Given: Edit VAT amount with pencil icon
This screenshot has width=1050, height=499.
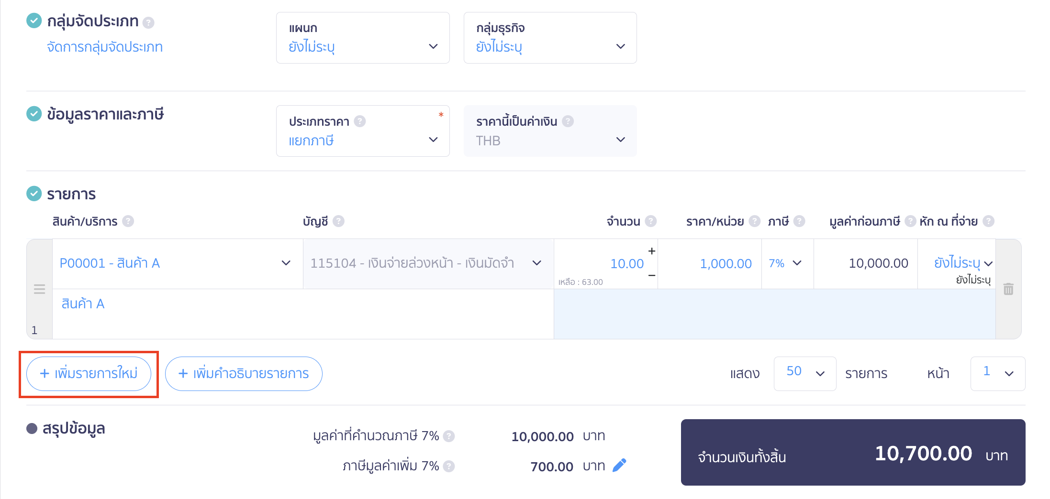Looking at the screenshot, I should 619,466.
